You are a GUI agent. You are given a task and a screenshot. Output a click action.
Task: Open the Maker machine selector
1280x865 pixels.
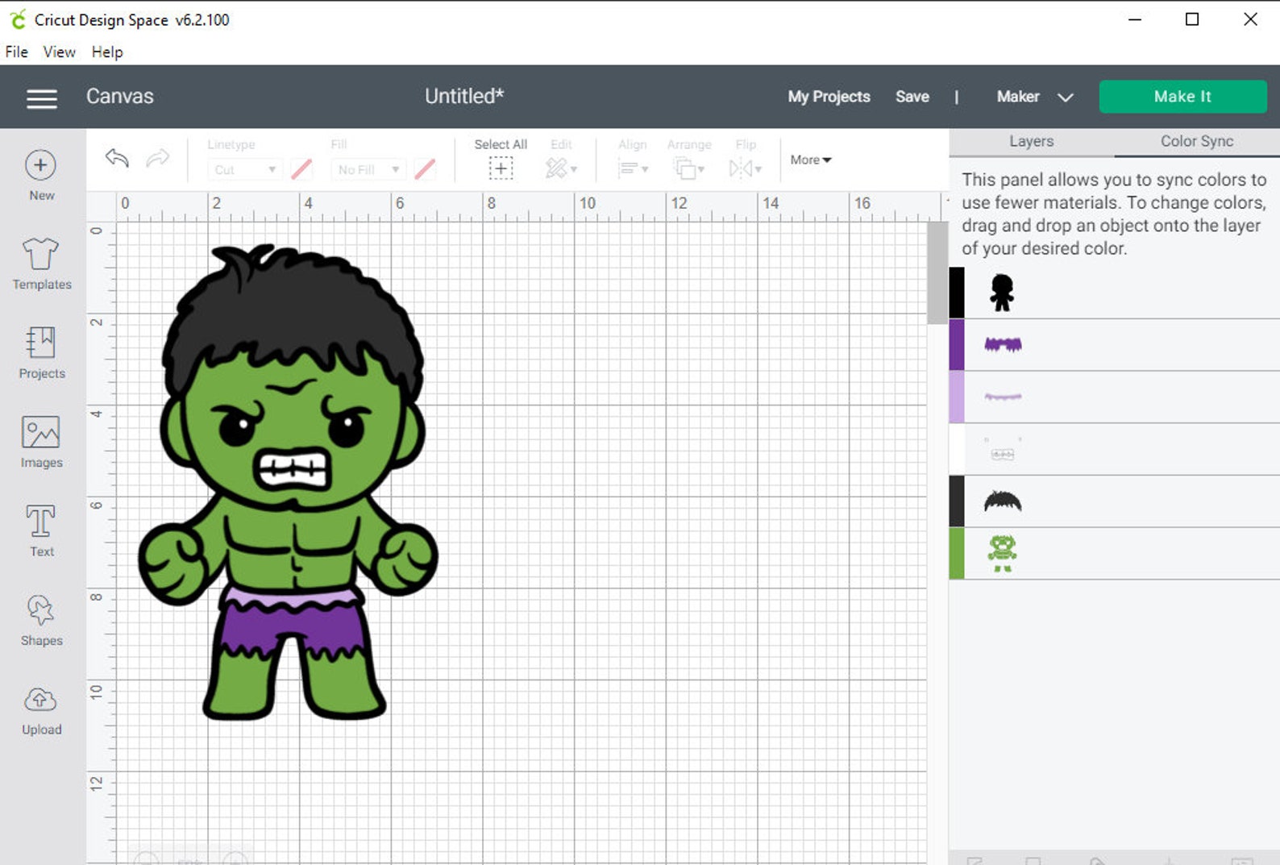(1035, 97)
